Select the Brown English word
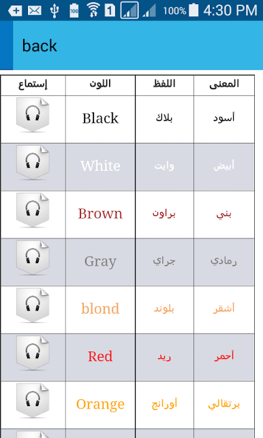This screenshot has height=438, width=263. 100,214
